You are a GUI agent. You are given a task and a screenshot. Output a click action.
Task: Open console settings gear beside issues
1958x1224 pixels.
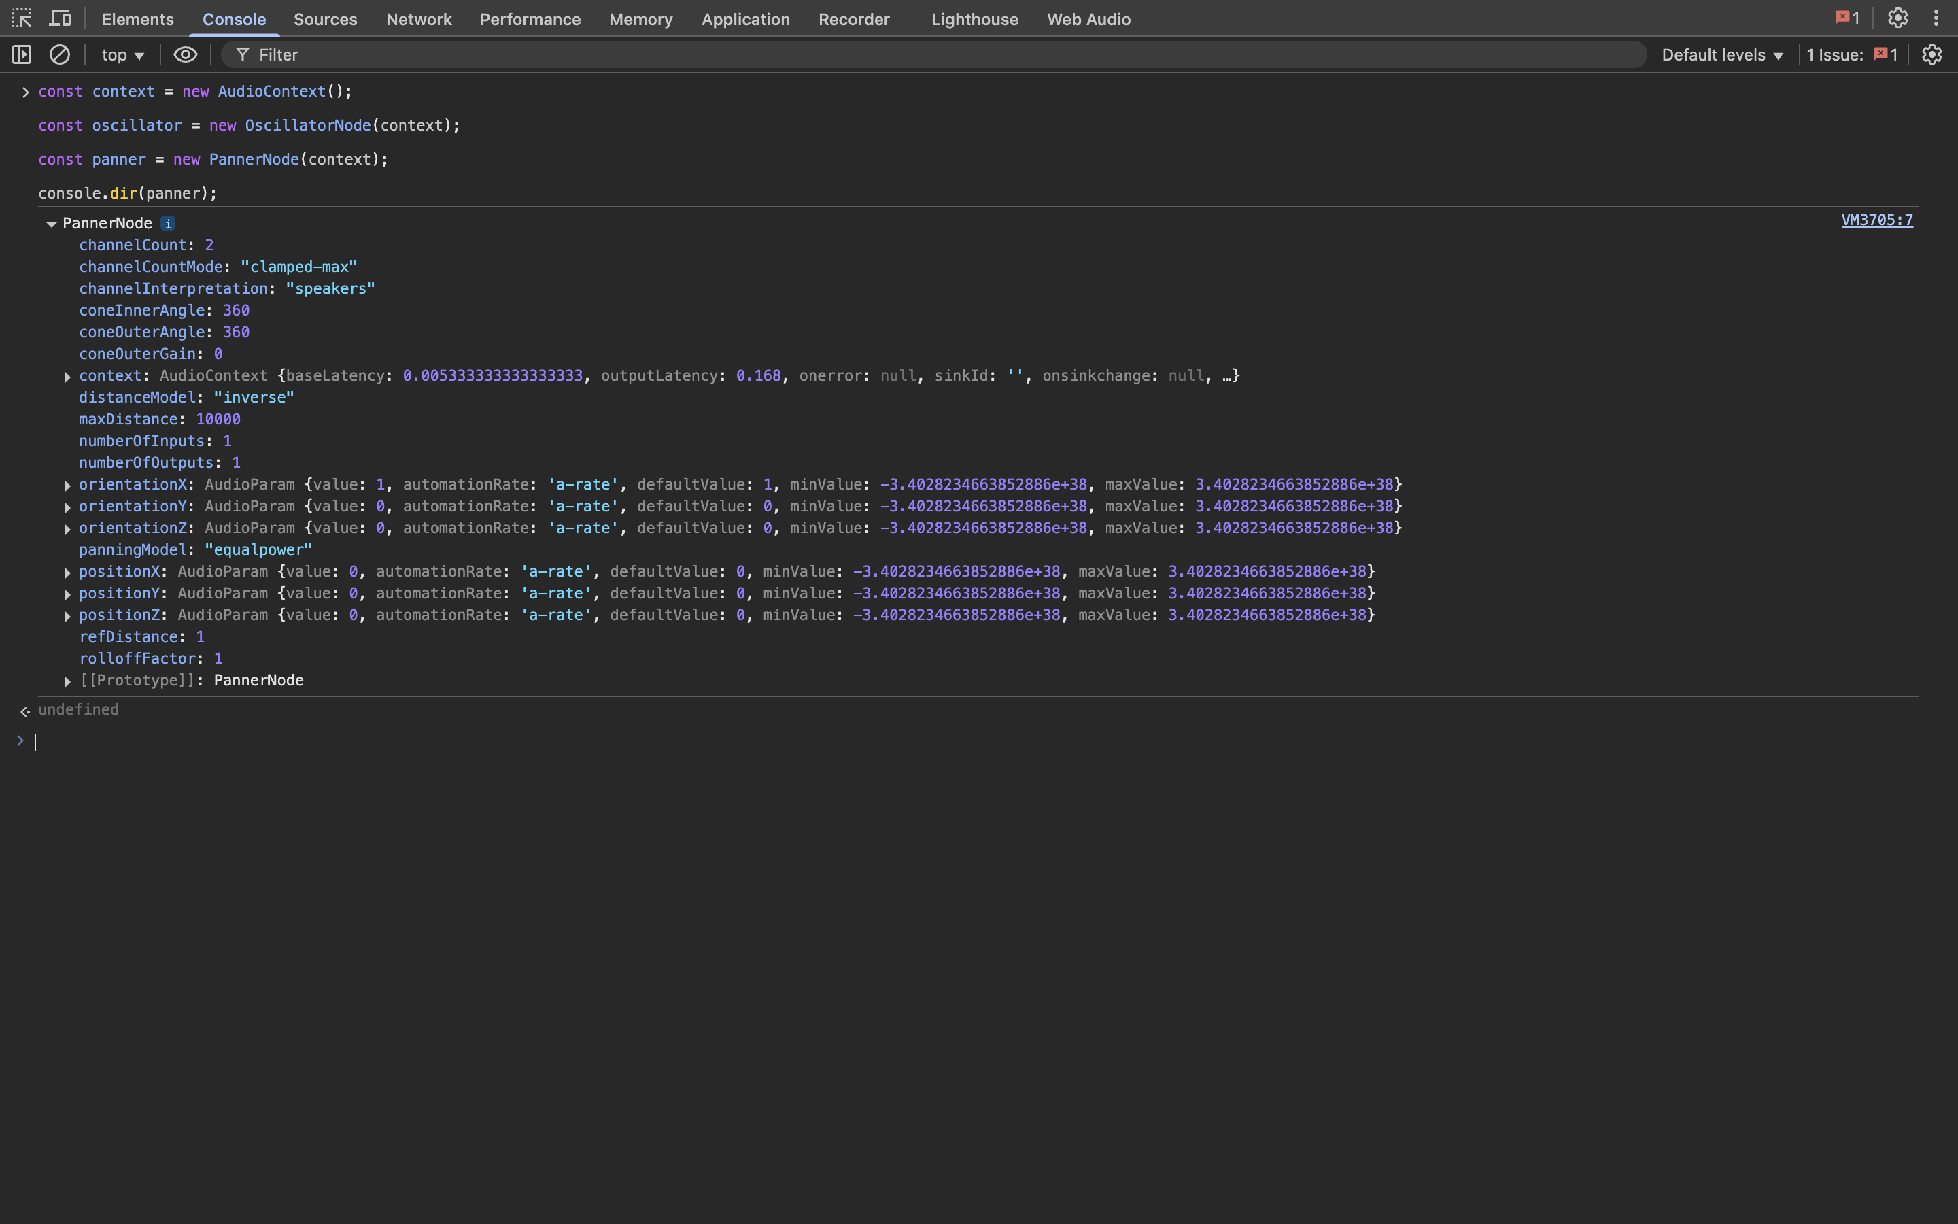[x=1932, y=54]
